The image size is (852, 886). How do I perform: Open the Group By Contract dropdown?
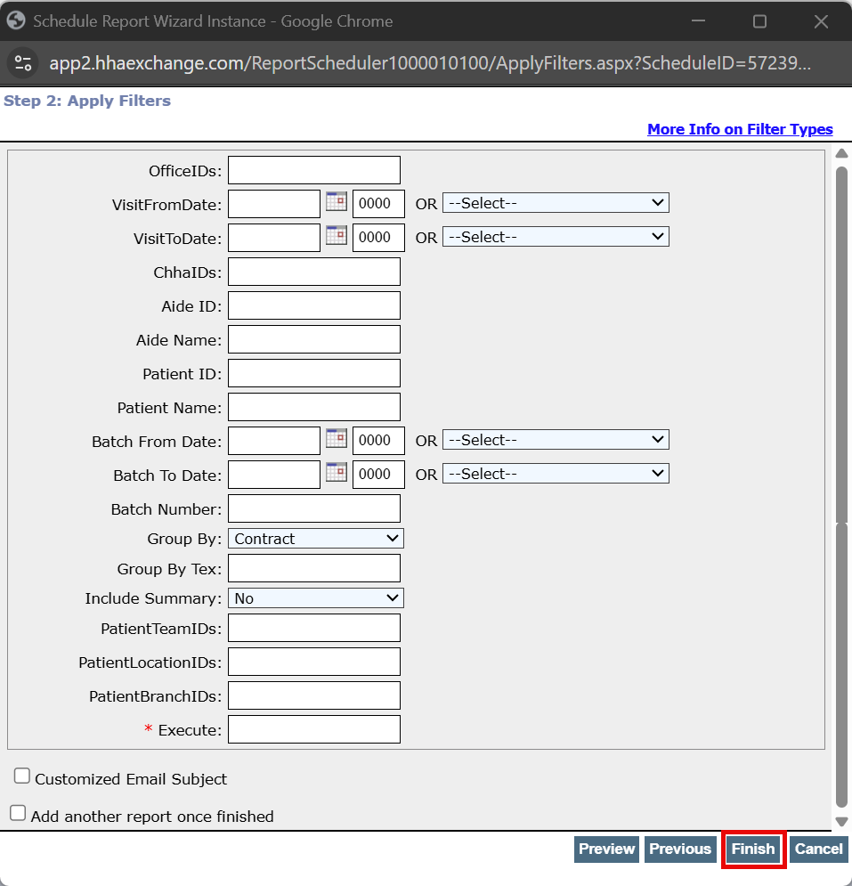click(316, 539)
